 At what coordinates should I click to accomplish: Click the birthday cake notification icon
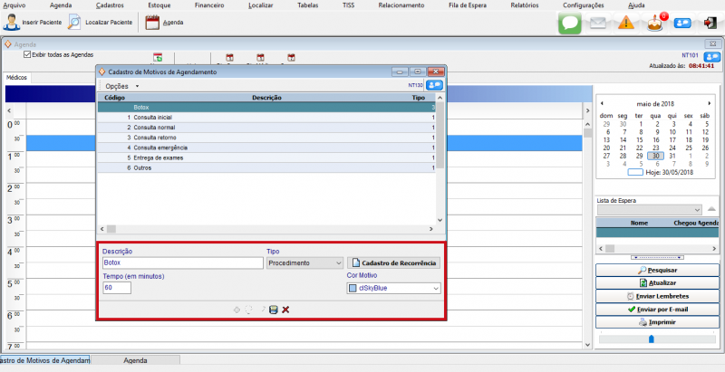pos(655,24)
